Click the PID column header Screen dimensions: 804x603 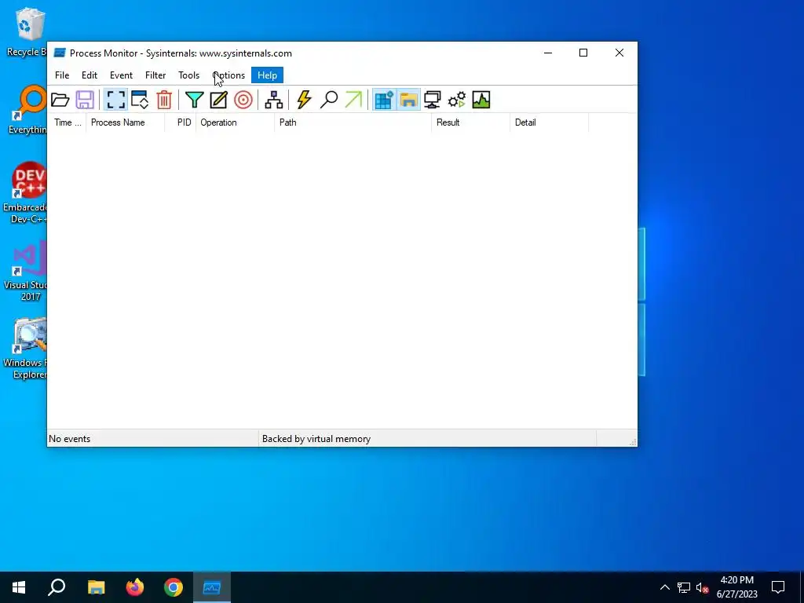click(x=181, y=122)
